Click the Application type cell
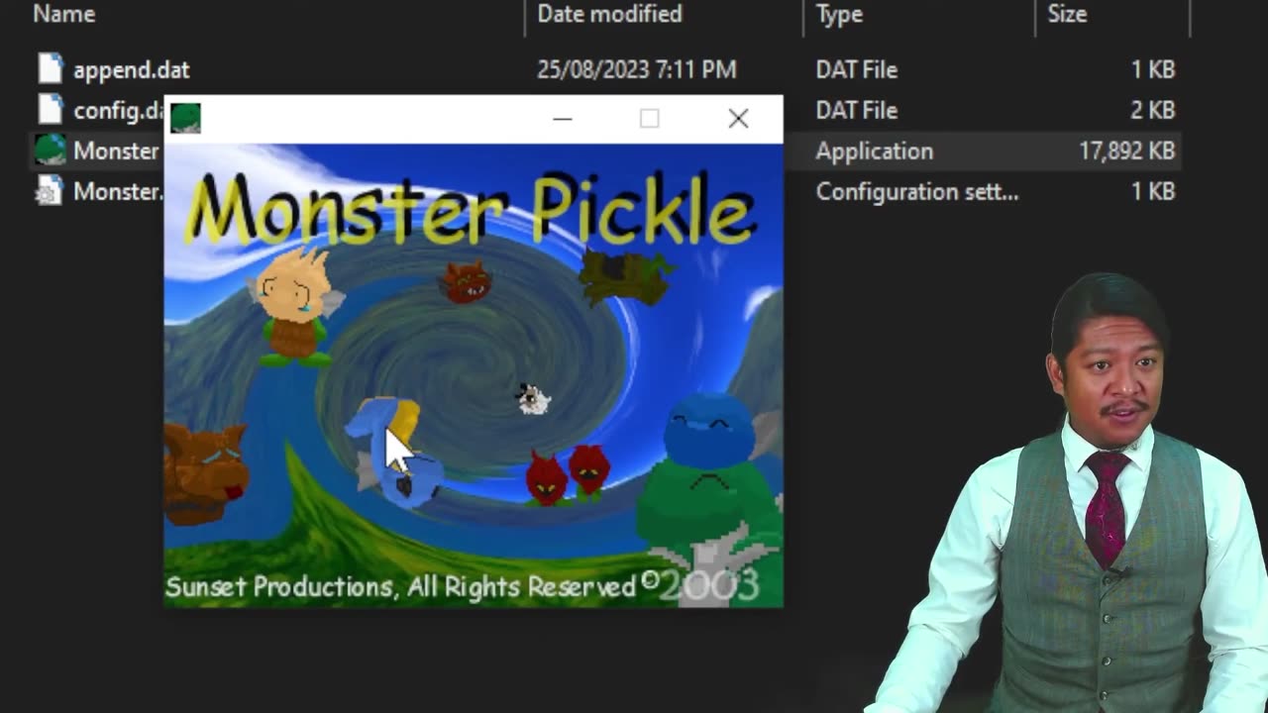The height and width of the screenshot is (713, 1268). 874,152
